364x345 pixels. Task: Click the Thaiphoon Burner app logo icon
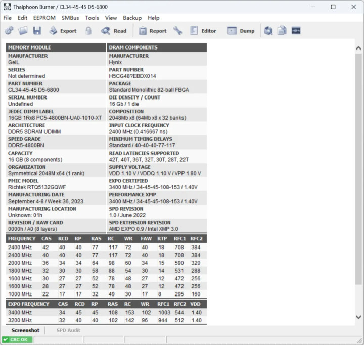click(7, 7)
